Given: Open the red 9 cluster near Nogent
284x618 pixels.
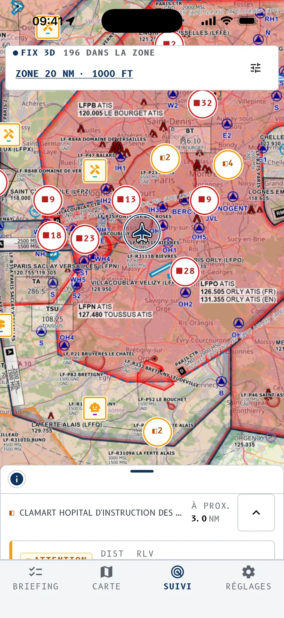Looking at the screenshot, I should (x=204, y=200).
